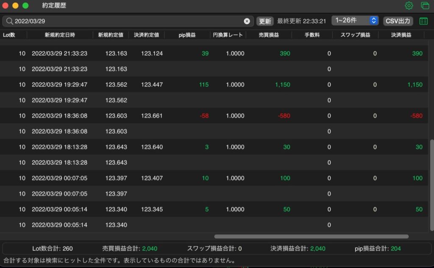Screen dimensions: 434x268
Task: Sort by the pip損益 column header
Action: coord(187,35)
